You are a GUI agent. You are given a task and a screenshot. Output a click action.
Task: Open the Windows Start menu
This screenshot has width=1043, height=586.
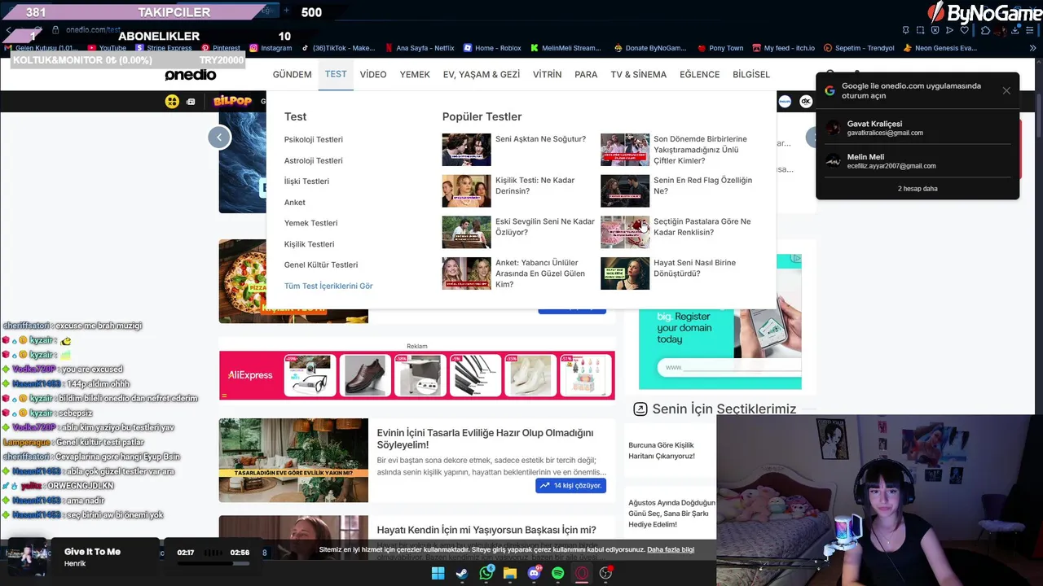pyautogui.click(x=438, y=573)
